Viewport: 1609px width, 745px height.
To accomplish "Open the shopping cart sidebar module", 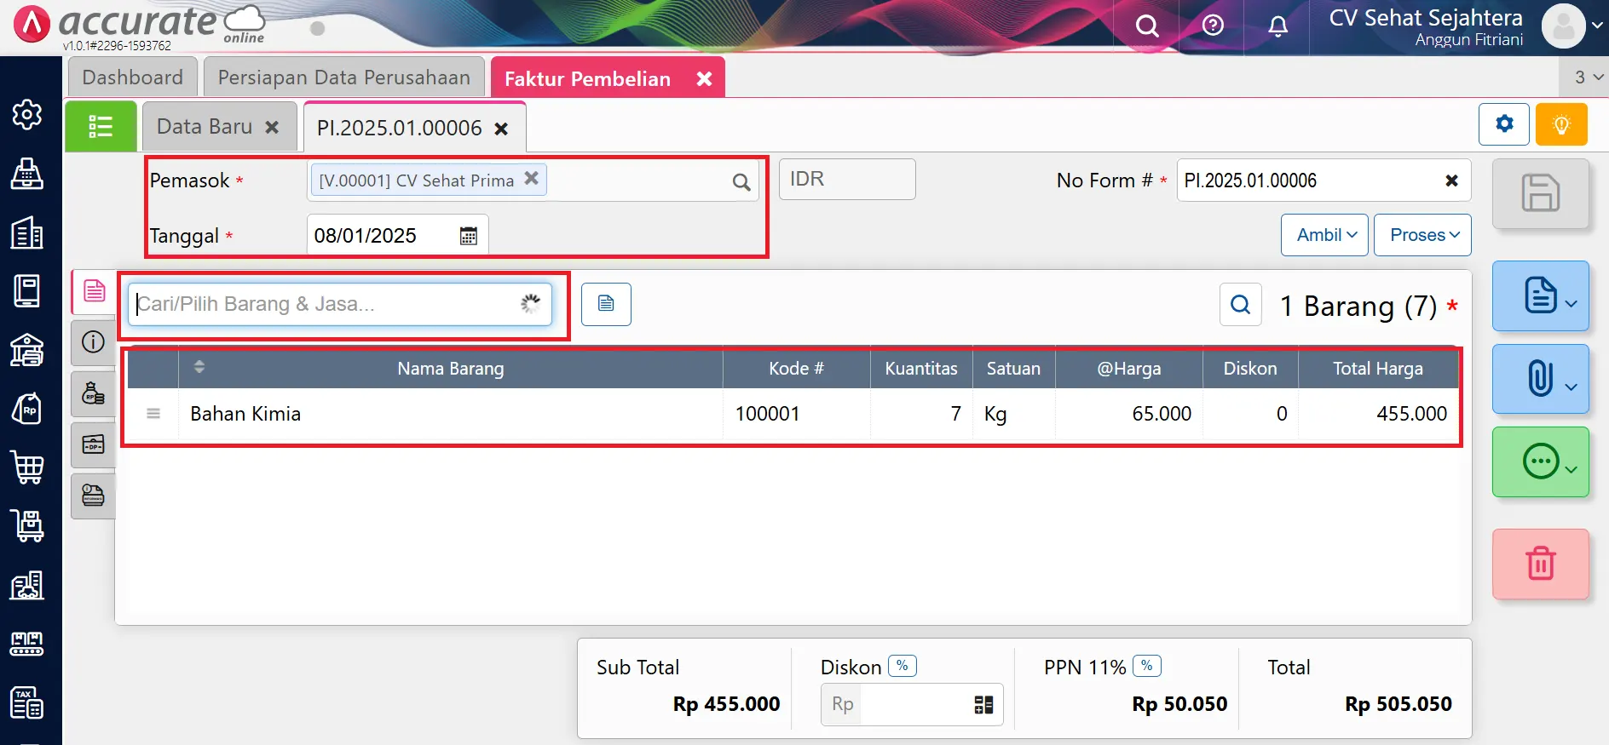I will click(x=27, y=467).
